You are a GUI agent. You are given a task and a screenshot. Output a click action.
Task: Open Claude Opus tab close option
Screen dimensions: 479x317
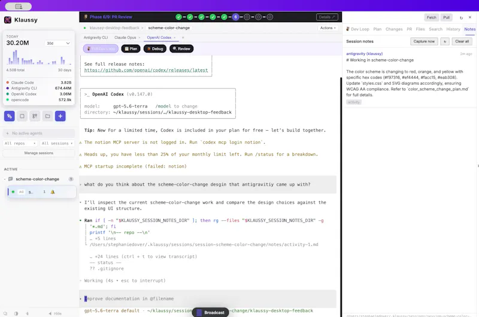(x=140, y=38)
